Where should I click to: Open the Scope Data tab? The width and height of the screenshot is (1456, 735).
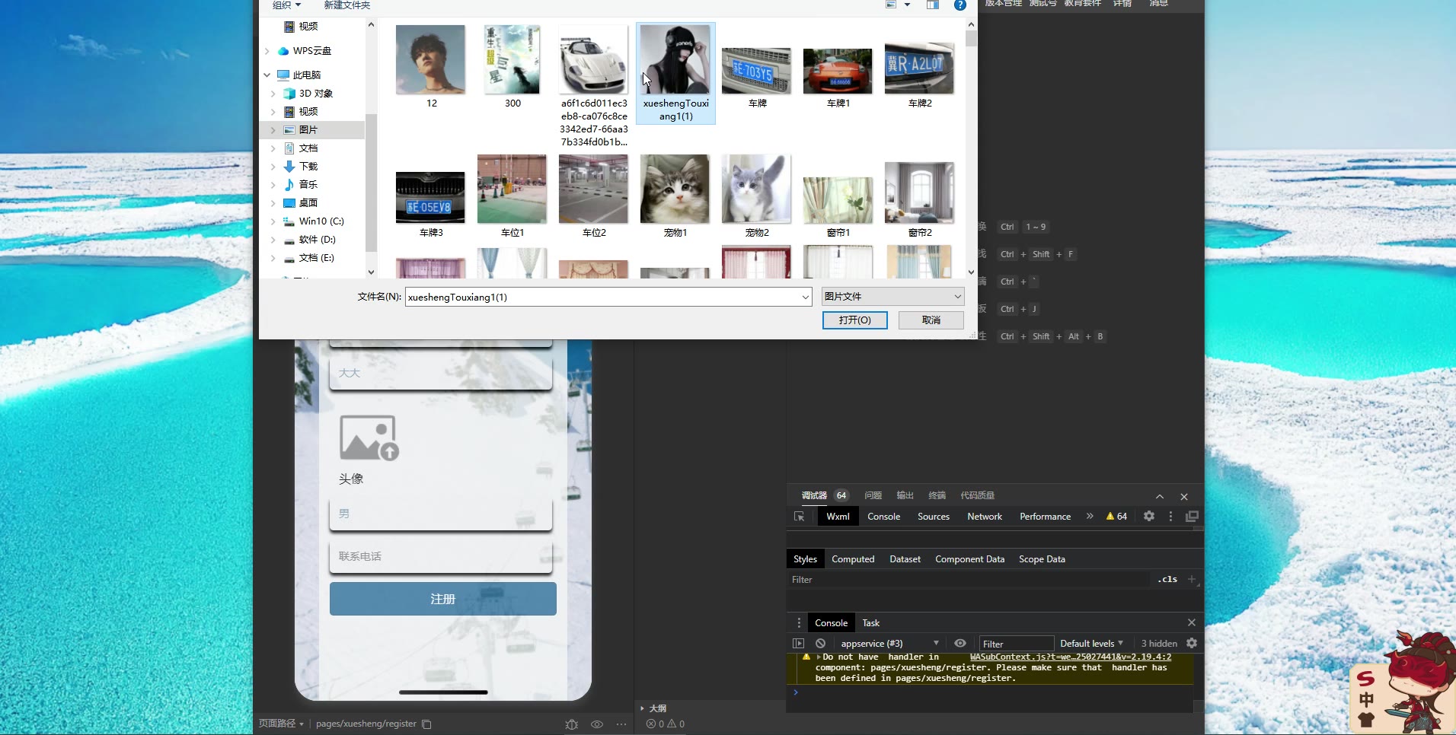tap(1042, 559)
